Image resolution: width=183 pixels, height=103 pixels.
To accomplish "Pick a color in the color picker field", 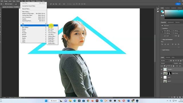I will [x=174, y=14].
